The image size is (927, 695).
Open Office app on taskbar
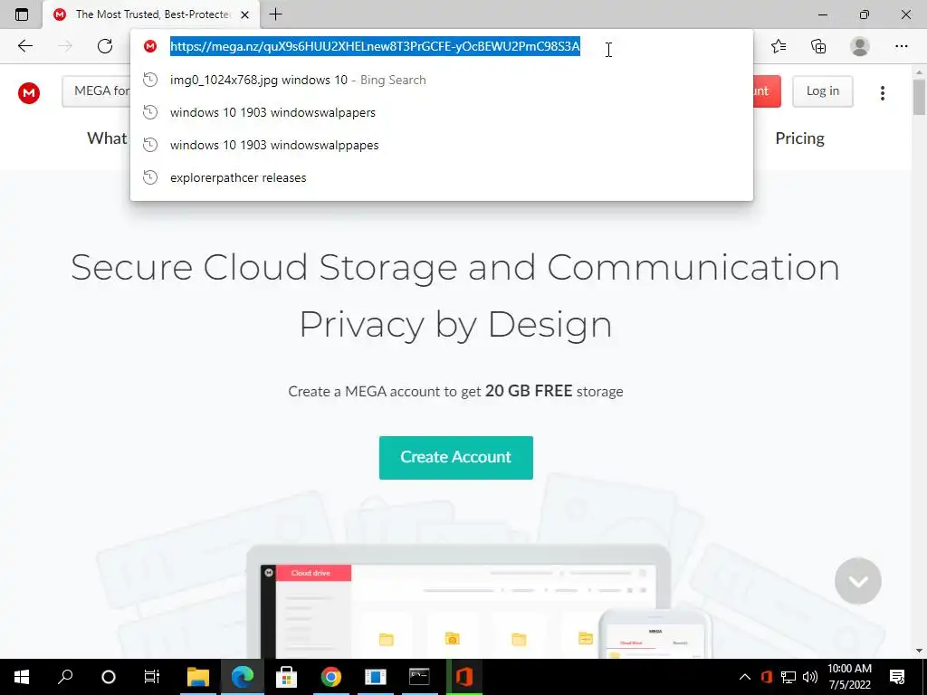pyautogui.click(x=464, y=677)
